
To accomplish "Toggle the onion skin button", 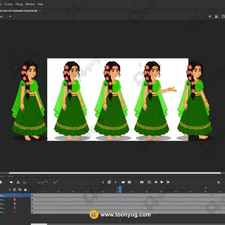I will click(123, 182).
